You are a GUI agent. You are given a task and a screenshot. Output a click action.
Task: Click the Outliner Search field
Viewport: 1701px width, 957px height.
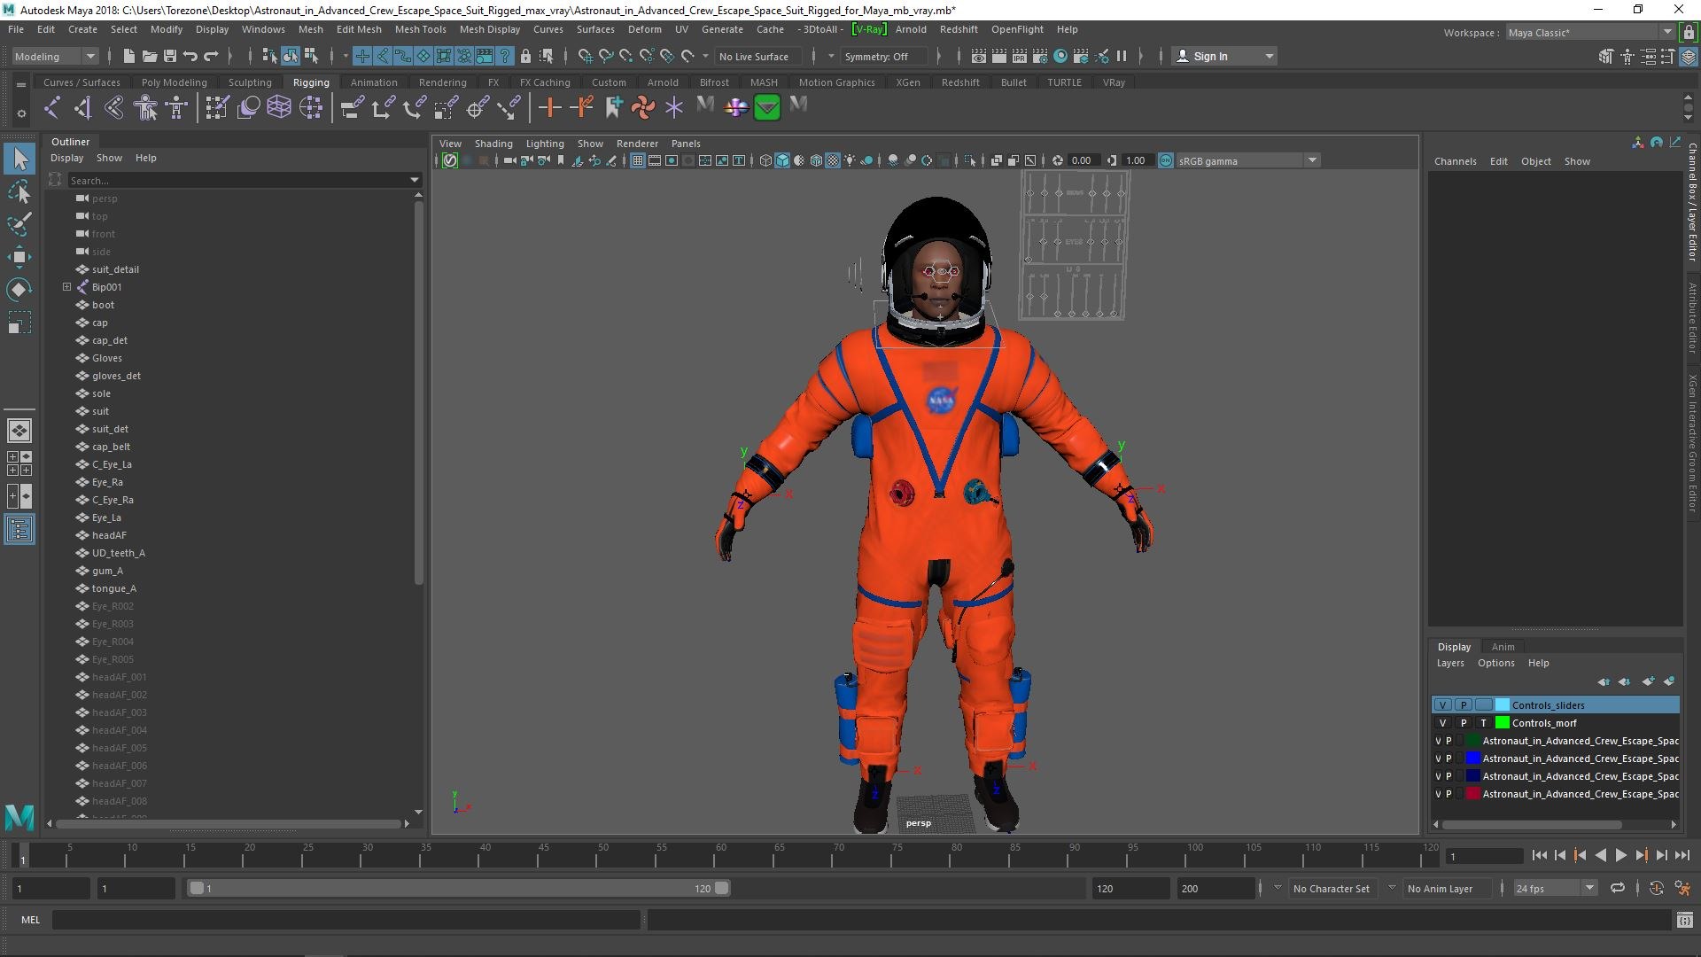click(237, 180)
